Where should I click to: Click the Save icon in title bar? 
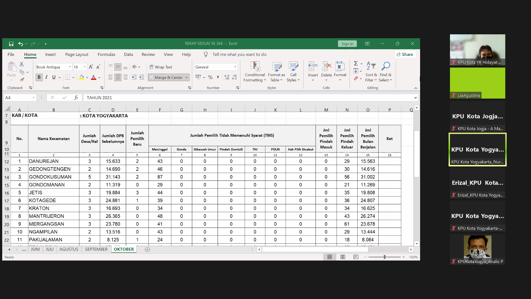click(11, 44)
